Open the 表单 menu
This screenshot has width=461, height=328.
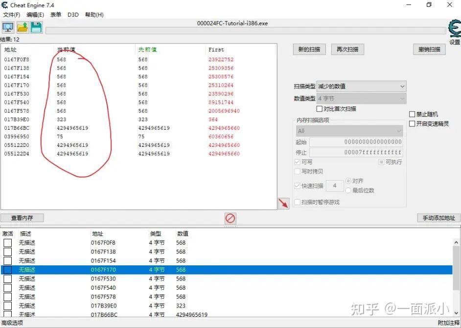[x=56, y=15]
